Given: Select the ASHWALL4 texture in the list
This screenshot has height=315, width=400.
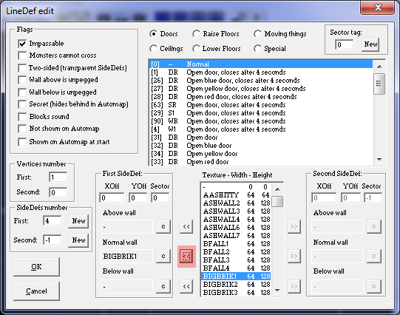Looking at the screenshot, I should pos(236,219).
